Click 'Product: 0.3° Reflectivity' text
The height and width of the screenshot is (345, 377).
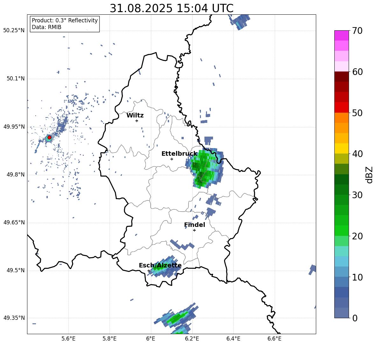coord(65,20)
